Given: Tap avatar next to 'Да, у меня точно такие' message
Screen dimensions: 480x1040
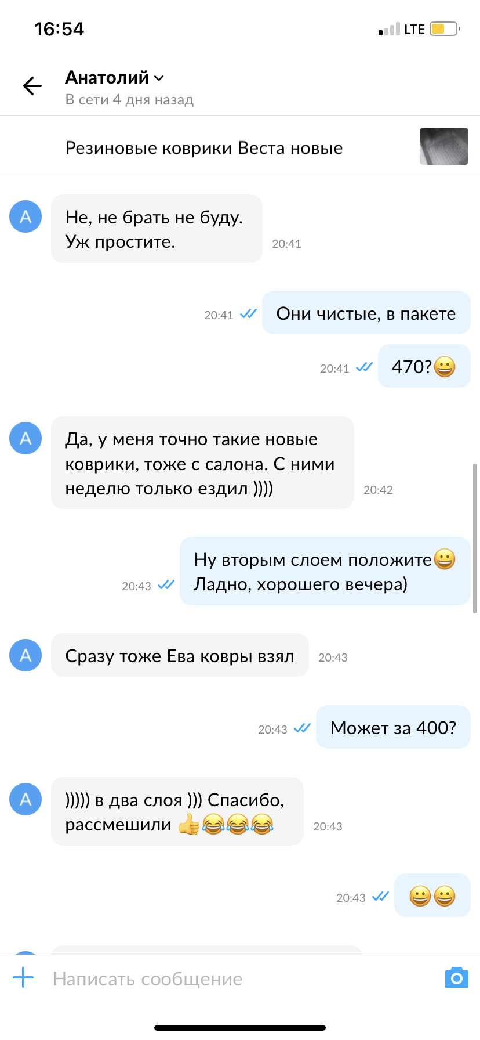Looking at the screenshot, I should tap(26, 438).
